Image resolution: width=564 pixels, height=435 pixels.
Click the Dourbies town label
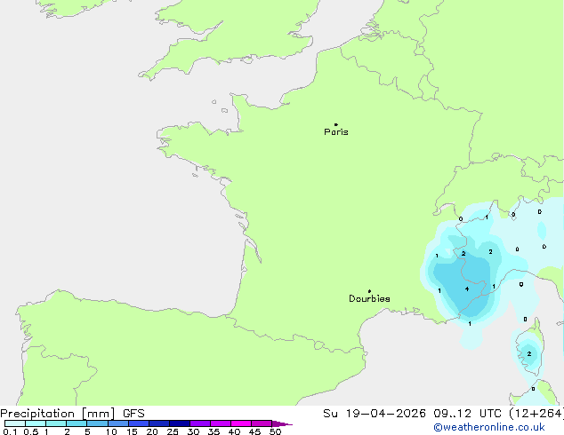pos(369,298)
